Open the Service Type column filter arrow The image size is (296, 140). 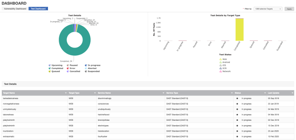(232, 93)
